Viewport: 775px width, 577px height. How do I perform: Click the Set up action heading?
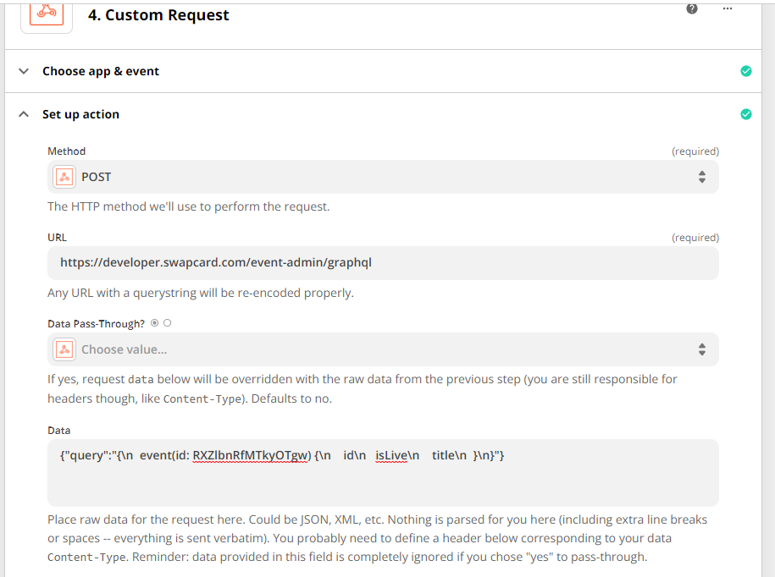(x=80, y=114)
